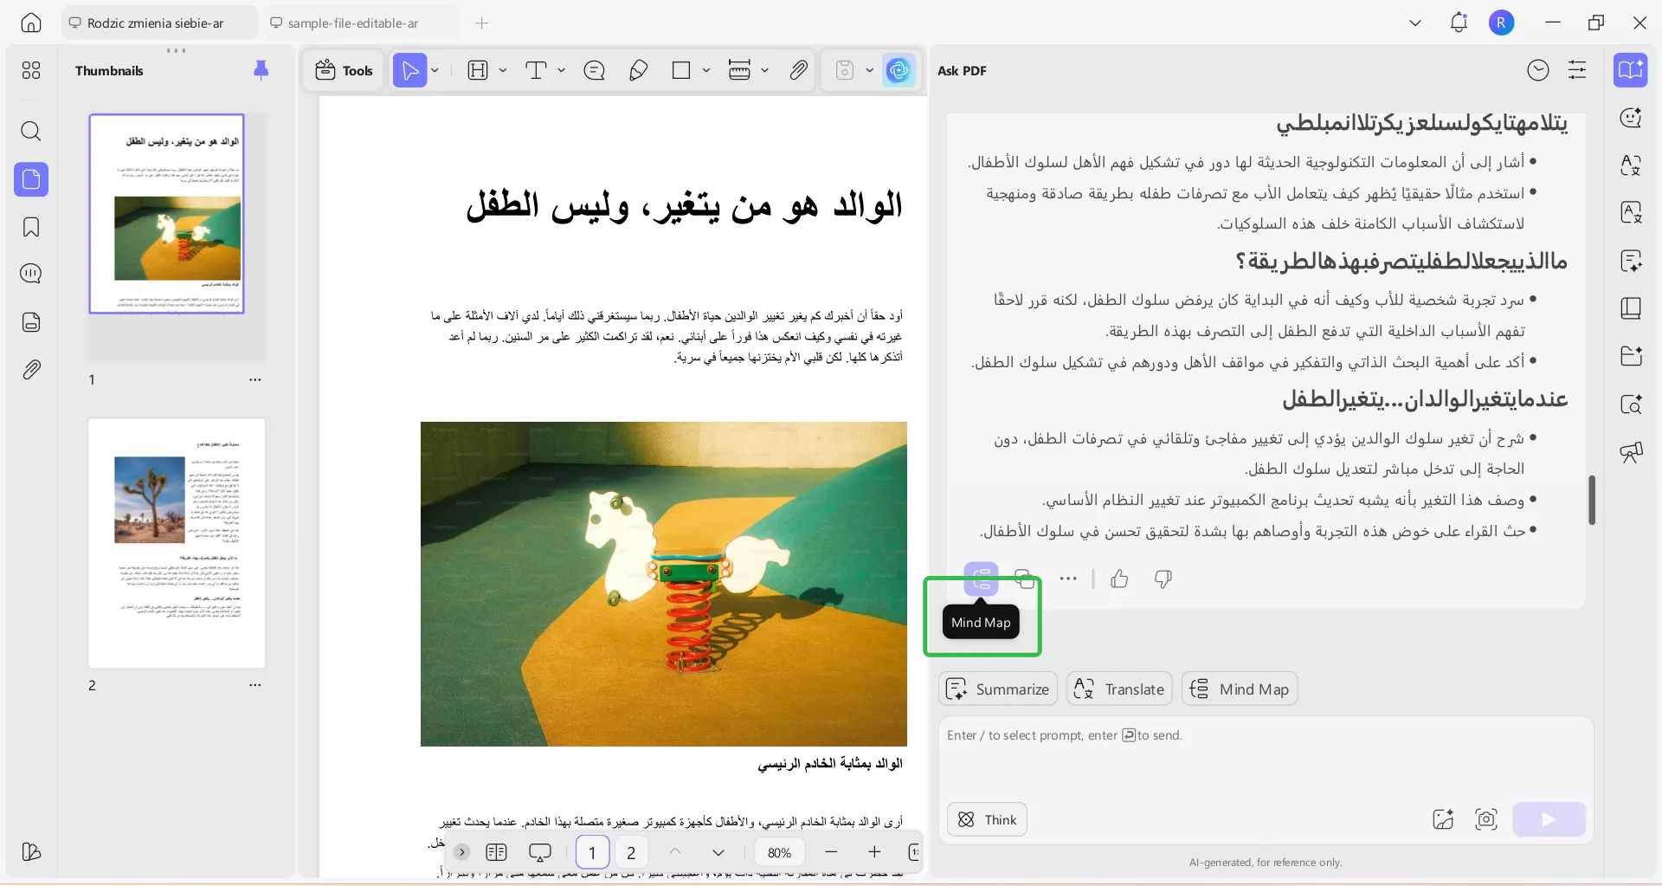Open the highlighter annotation tool
The width and height of the screenshot is (1662, 886).
639,70
